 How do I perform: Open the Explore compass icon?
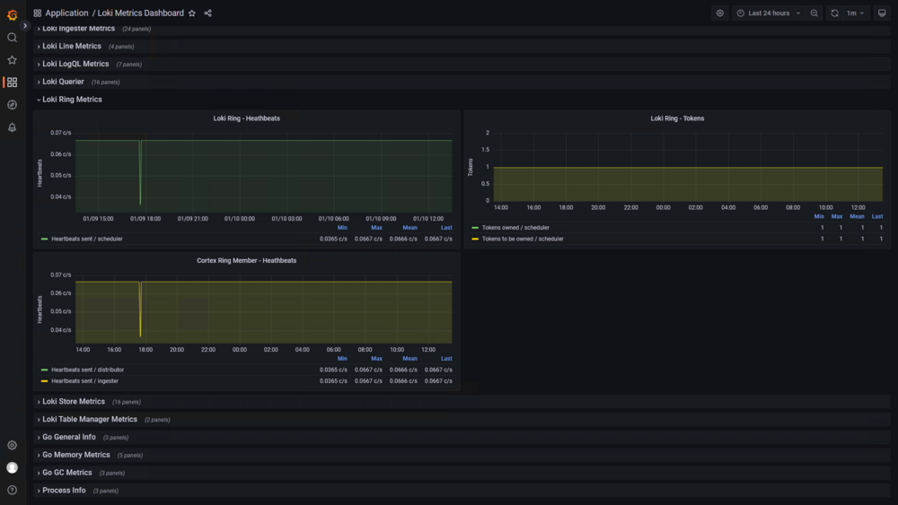coord(12,105)
